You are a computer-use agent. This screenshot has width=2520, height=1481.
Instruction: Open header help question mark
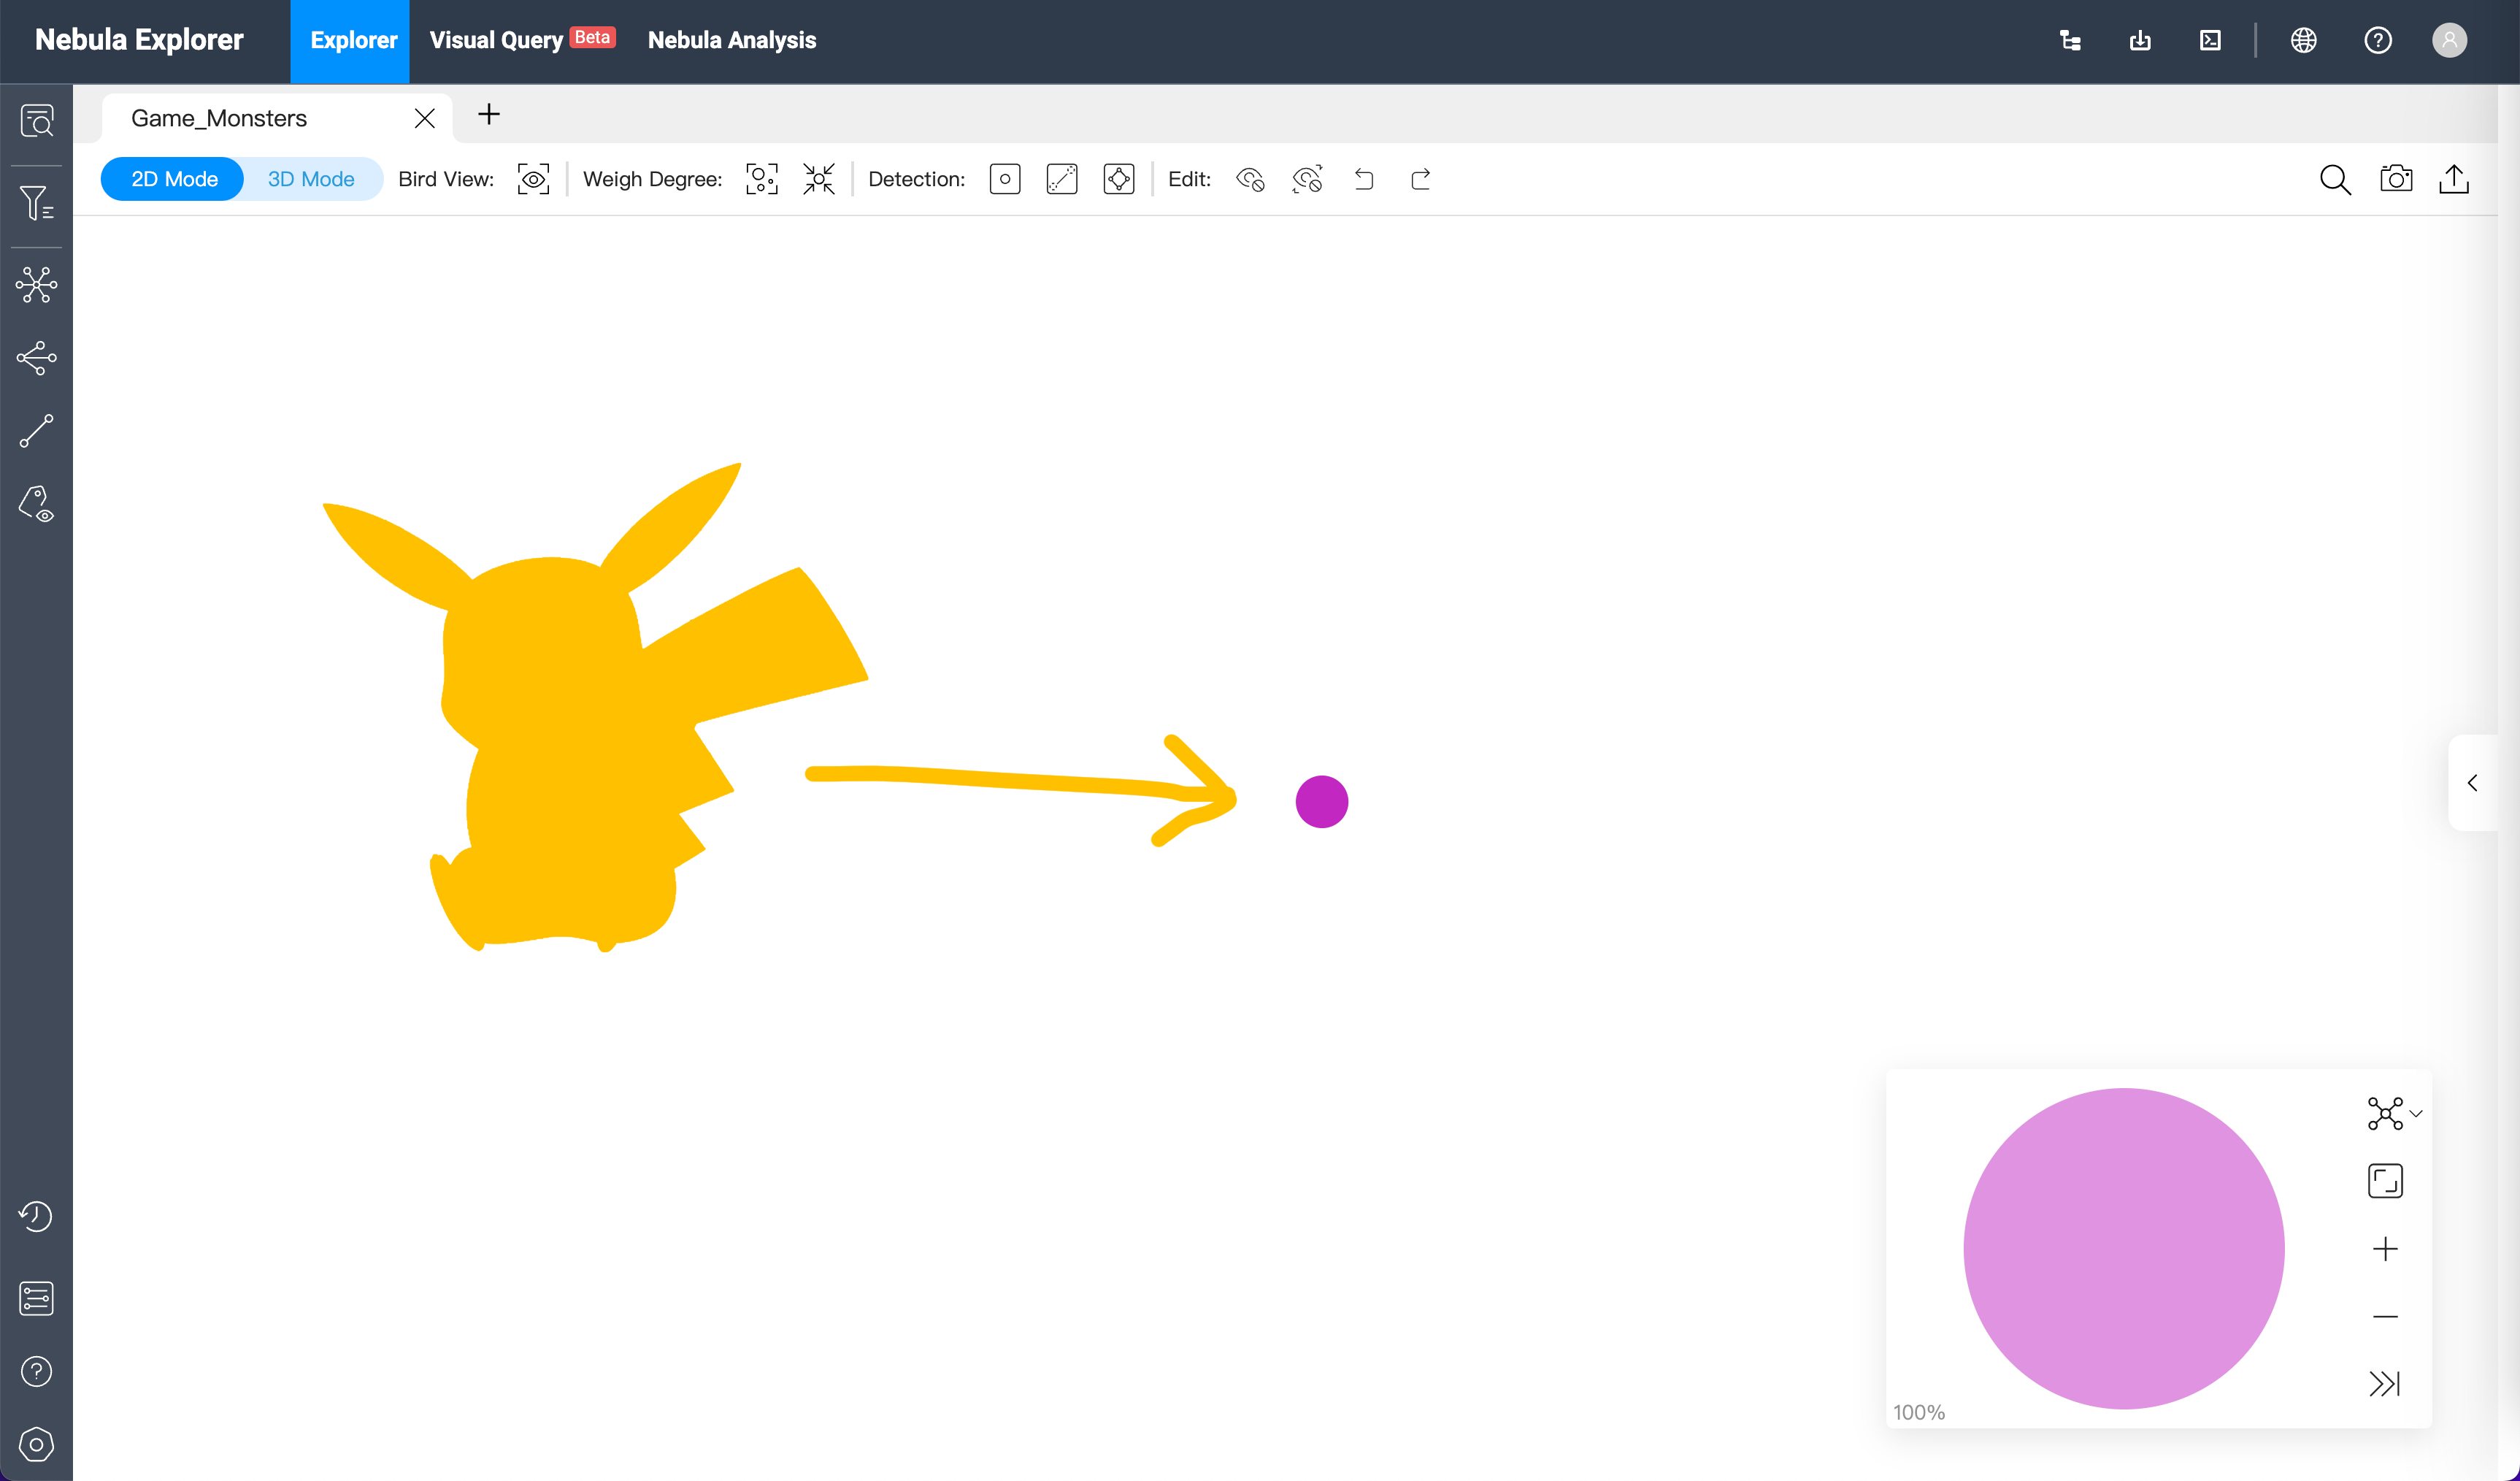coord(2378,40)
